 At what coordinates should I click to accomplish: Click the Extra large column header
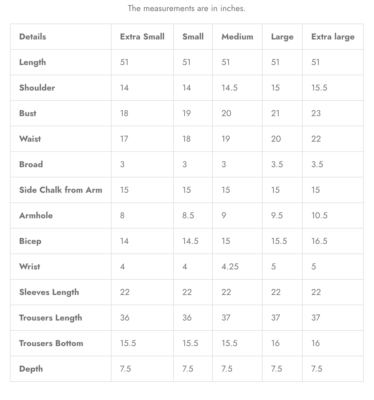tap(333, 37)
